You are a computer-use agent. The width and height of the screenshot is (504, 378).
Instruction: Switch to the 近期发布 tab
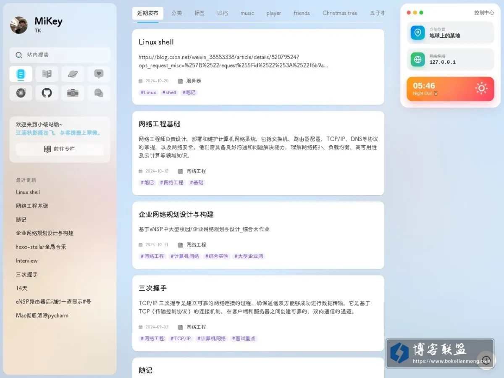point(148,13)
